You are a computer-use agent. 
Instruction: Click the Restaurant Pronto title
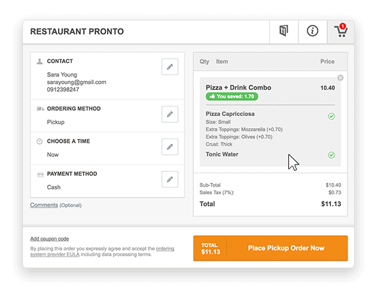[x=77, y=31]
